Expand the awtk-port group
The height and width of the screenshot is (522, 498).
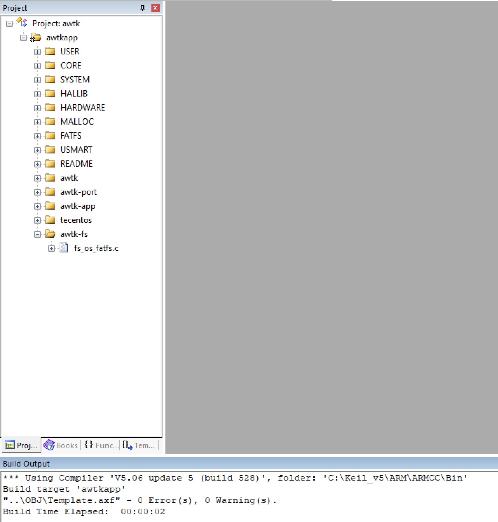point(37,192)
